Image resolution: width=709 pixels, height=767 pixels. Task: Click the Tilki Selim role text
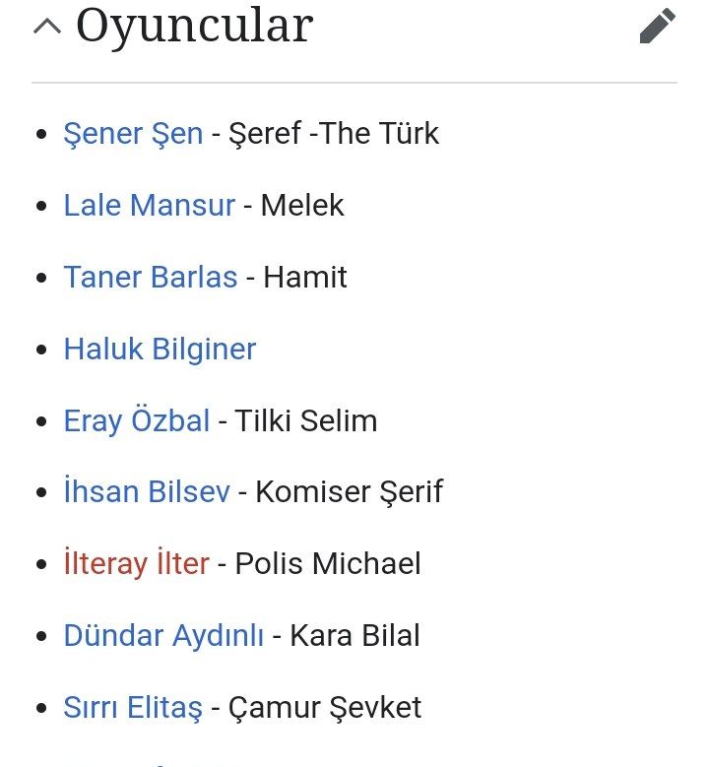point(306,420)
